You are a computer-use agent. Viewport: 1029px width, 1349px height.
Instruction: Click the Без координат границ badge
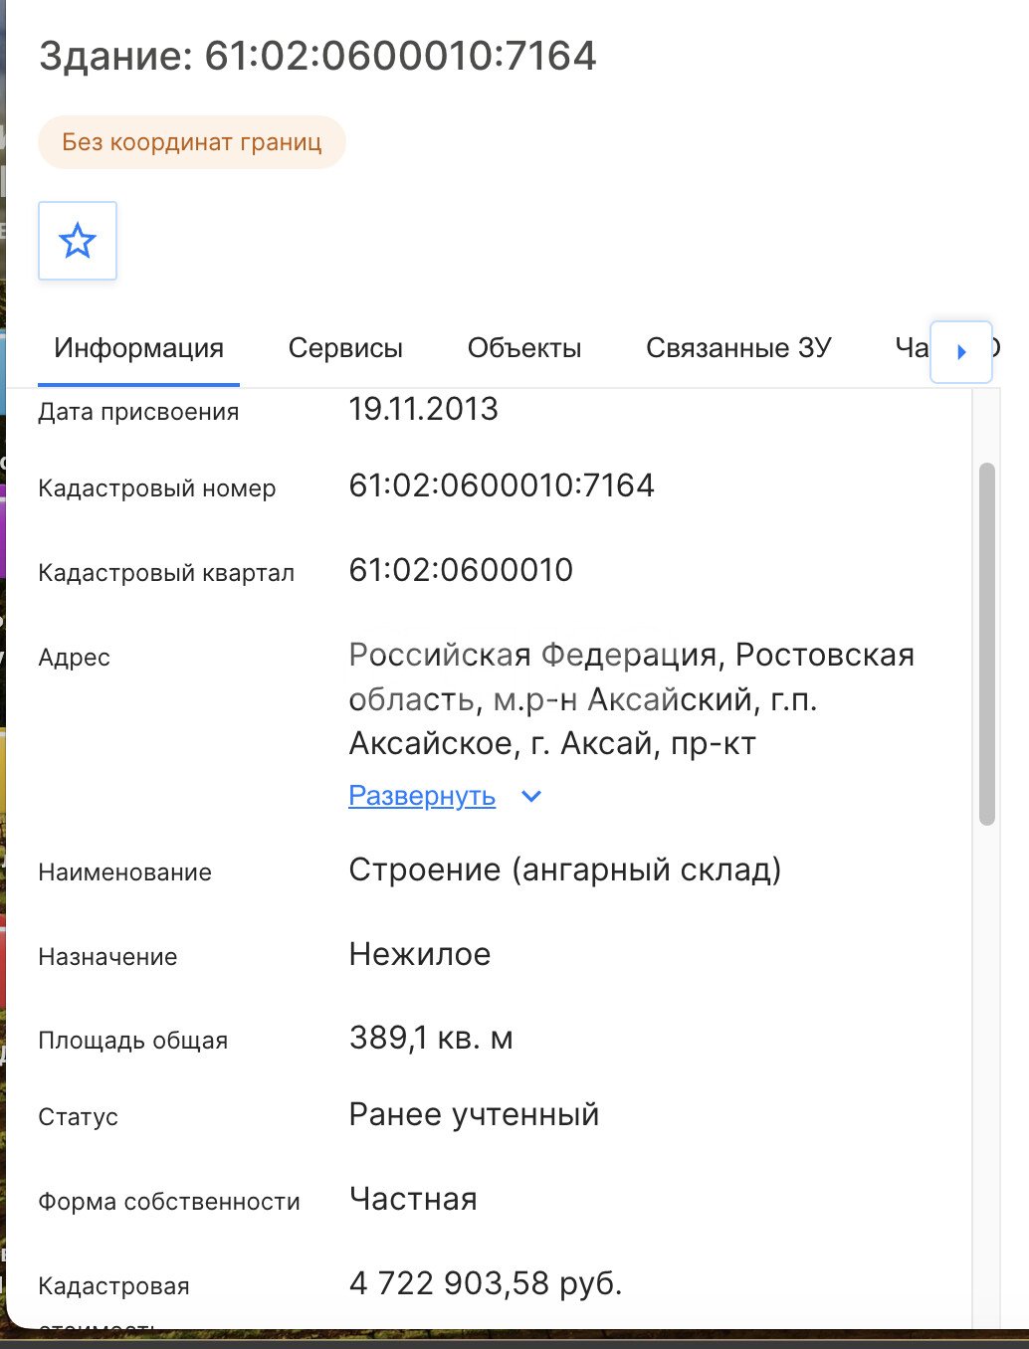pyautogui.click(x=192, y=142)
